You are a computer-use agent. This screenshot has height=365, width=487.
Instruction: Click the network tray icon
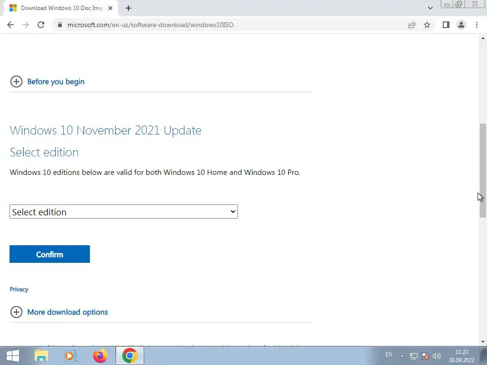point(413,356)
